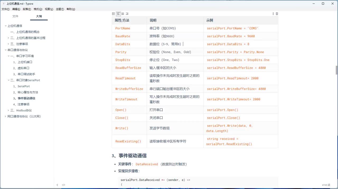Screen dimensions: 338x189
Task: Delete the table with trash icon
Action: point(277,14)
